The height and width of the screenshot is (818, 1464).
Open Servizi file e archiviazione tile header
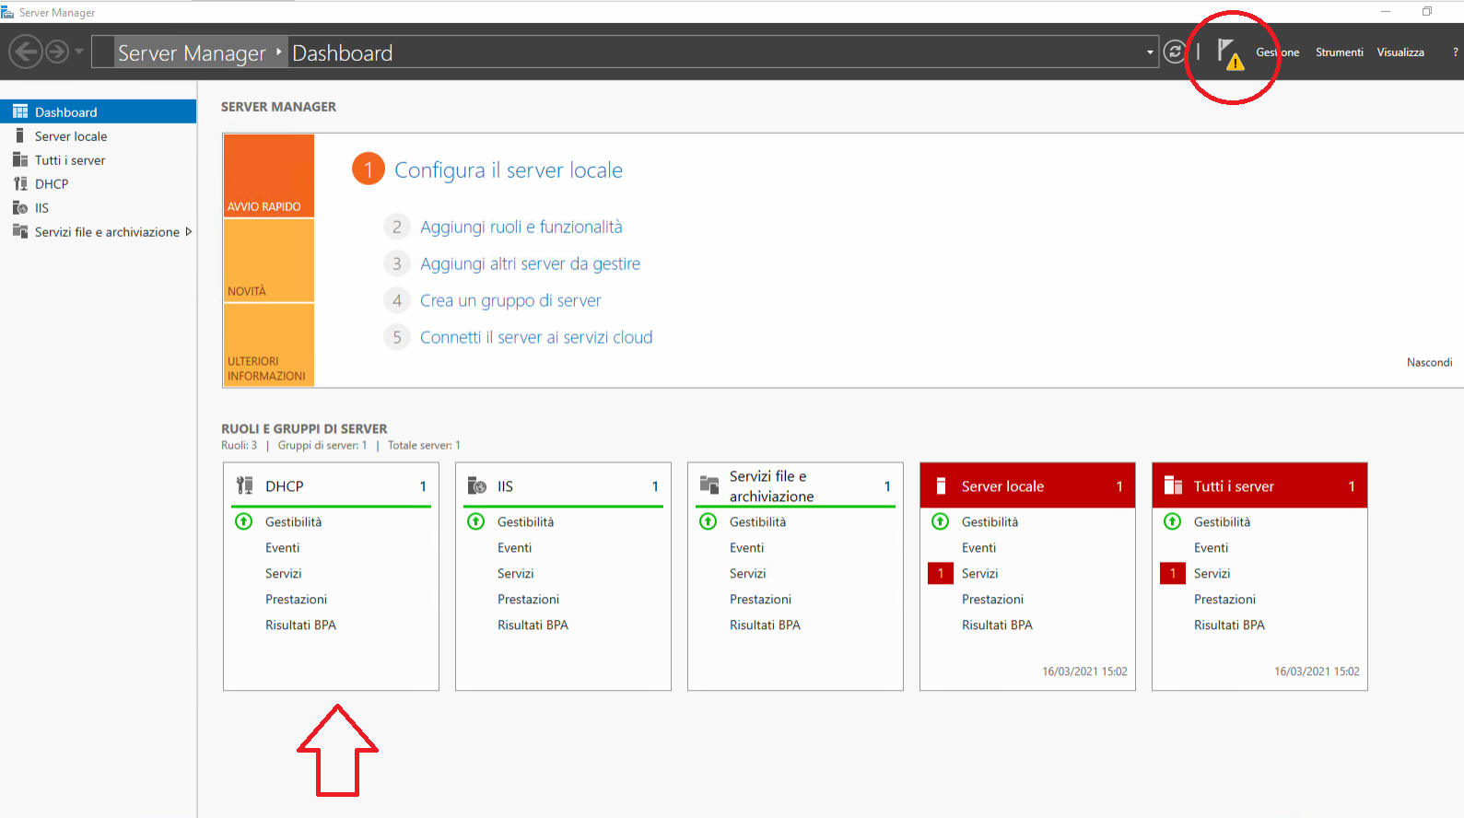tap(796, 485)
